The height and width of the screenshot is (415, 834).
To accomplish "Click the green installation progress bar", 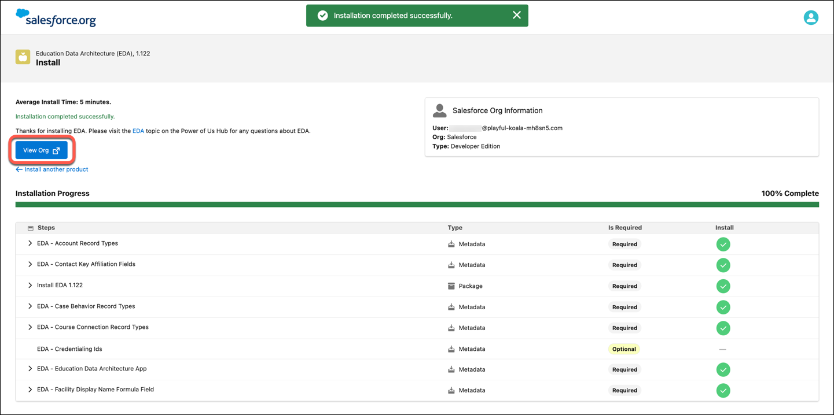I will pos(417,205).
